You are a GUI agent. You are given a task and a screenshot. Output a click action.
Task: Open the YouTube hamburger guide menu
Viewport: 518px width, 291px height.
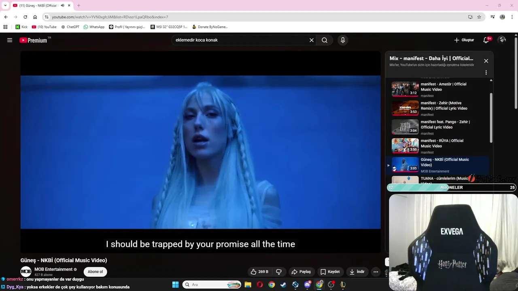pyautogui.click(x=10, y=40)
